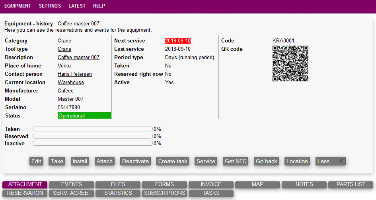Viewport: 376px width, 200px height.
Task: Click the equipment QR code image
Action: tap(290, 63)
